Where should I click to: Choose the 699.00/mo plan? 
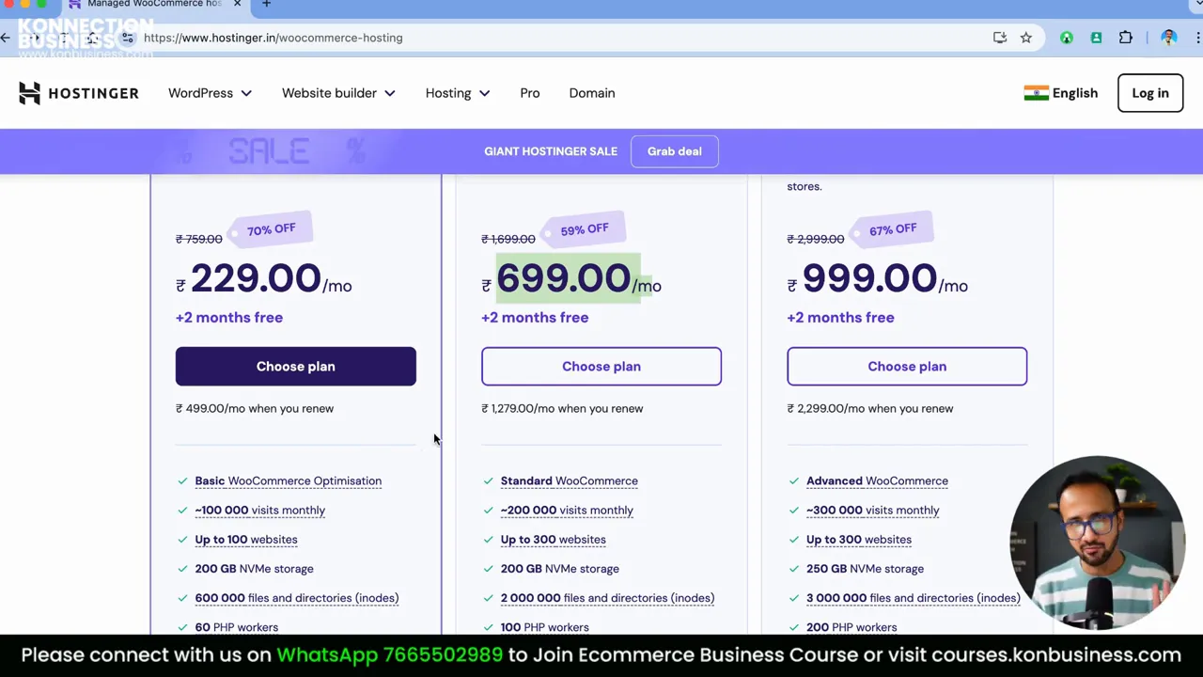[x=601, y=367]
